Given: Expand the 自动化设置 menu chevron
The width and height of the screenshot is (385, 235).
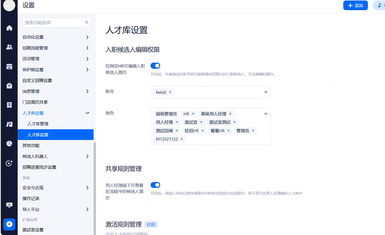Looking at the screenshot, I should [87, 37].
